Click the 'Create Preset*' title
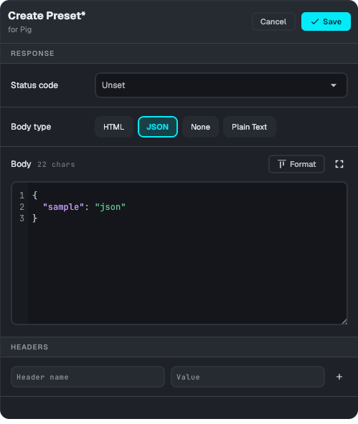 47,16
